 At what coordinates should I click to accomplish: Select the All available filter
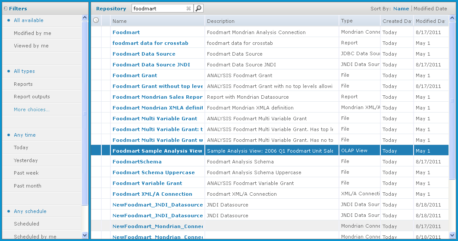pos(28,20)
